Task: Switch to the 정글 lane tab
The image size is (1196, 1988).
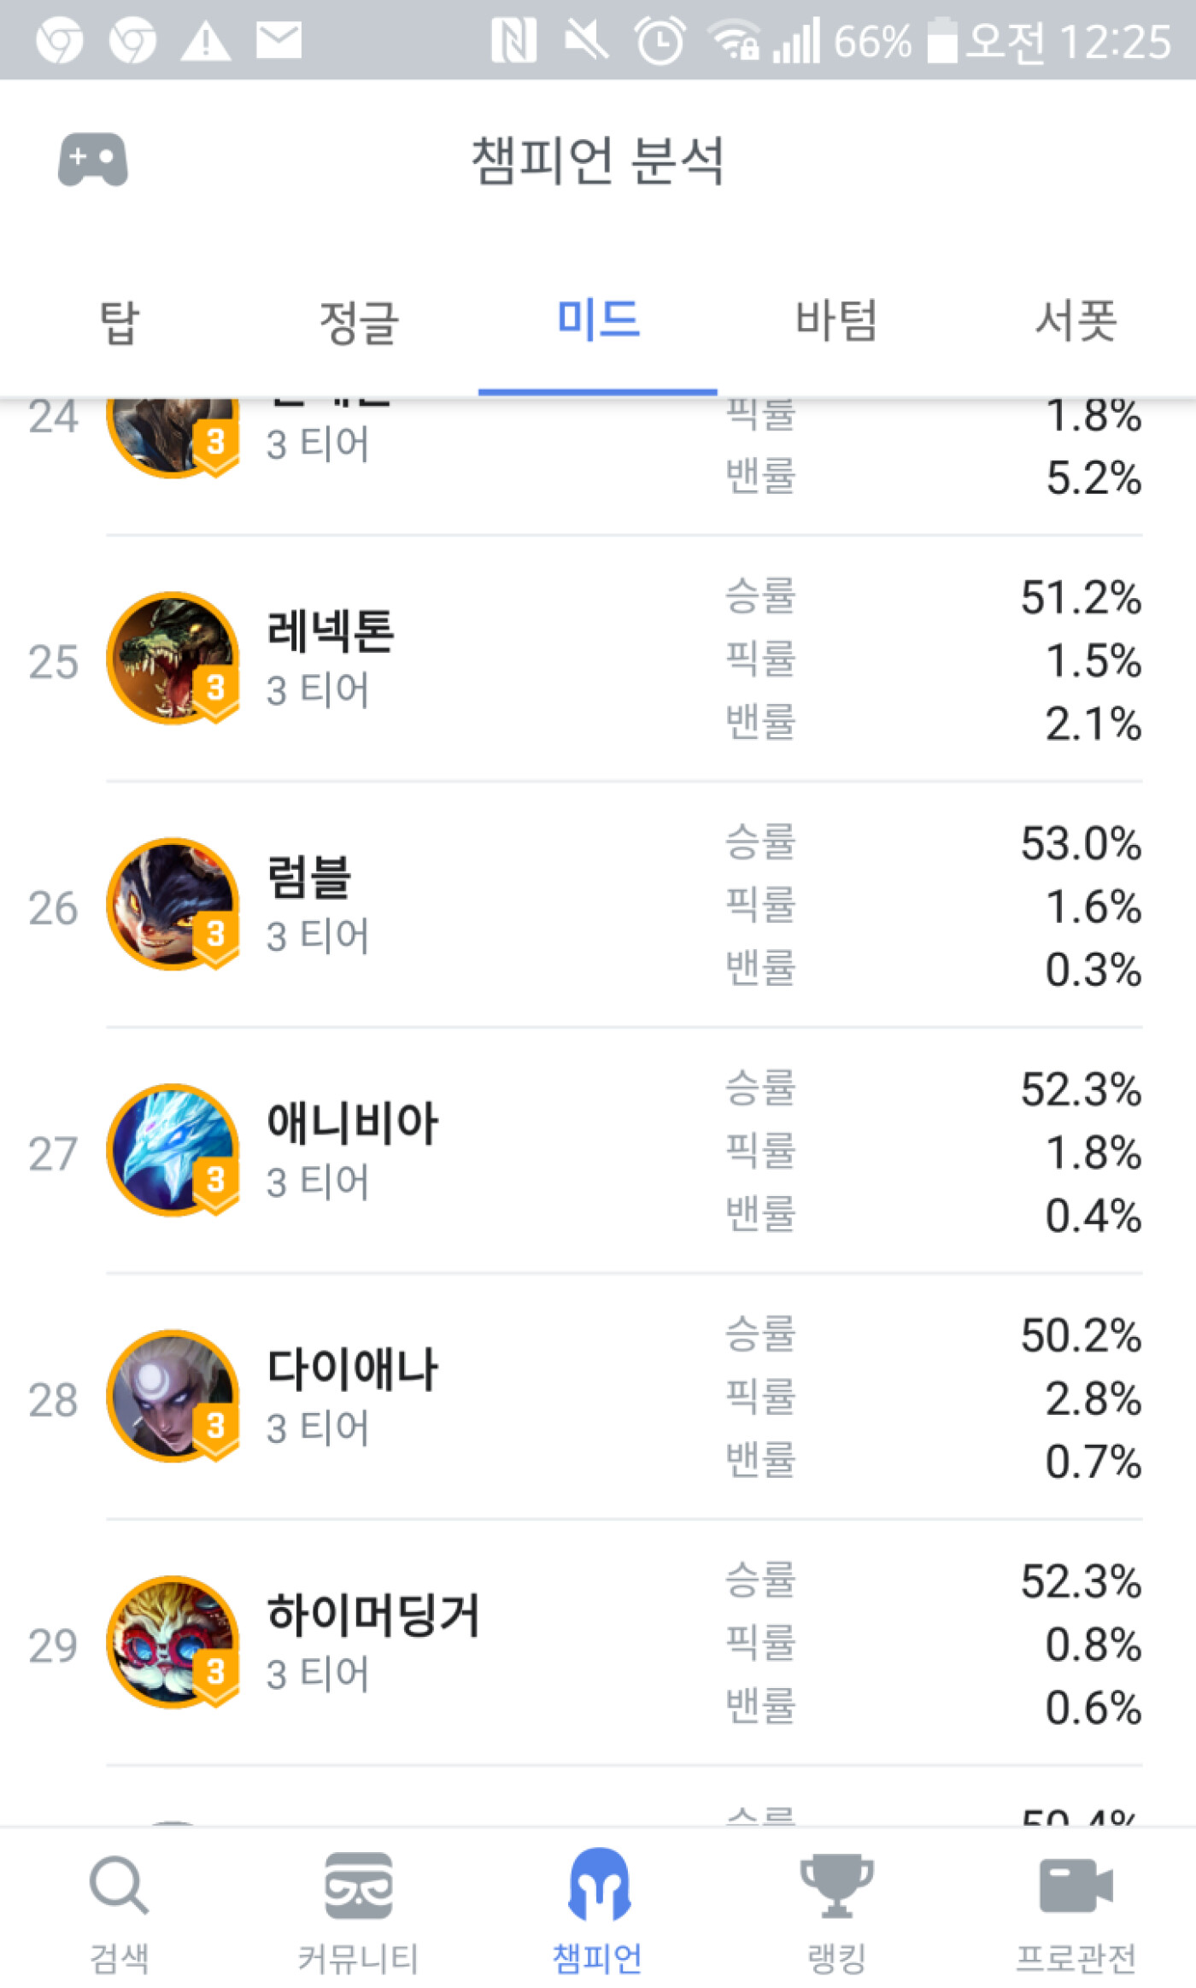Action: tap(359, 321)
